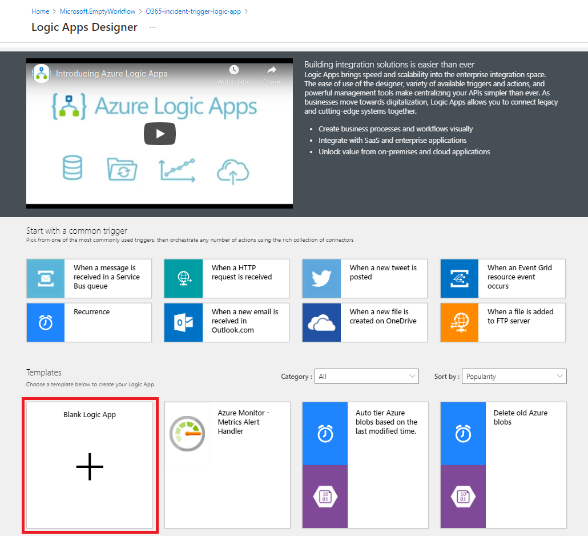Screen dimensions: 588x536
Task: Play the Introducing Azure Logic Apps video
Action: coord(159,134)
